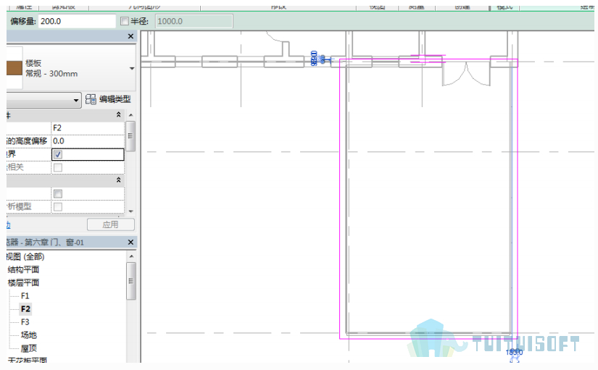598x370 pixels.
Task: Uncheck the checked boundary property checkbox
Action: click(x=58, y=154)
